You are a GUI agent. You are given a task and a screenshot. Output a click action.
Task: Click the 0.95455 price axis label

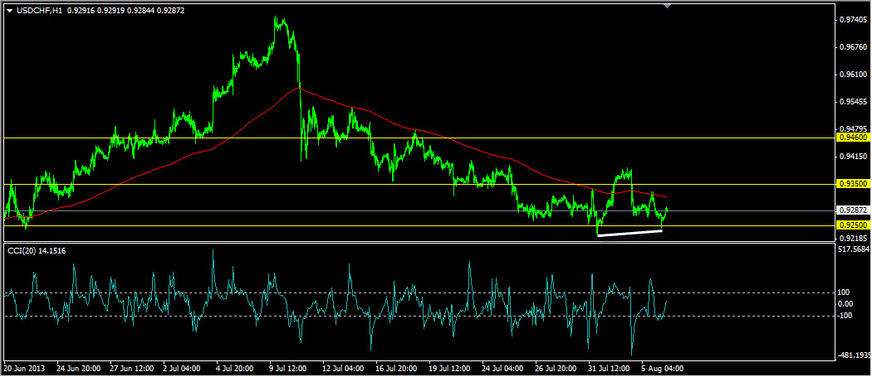[851, 102]
